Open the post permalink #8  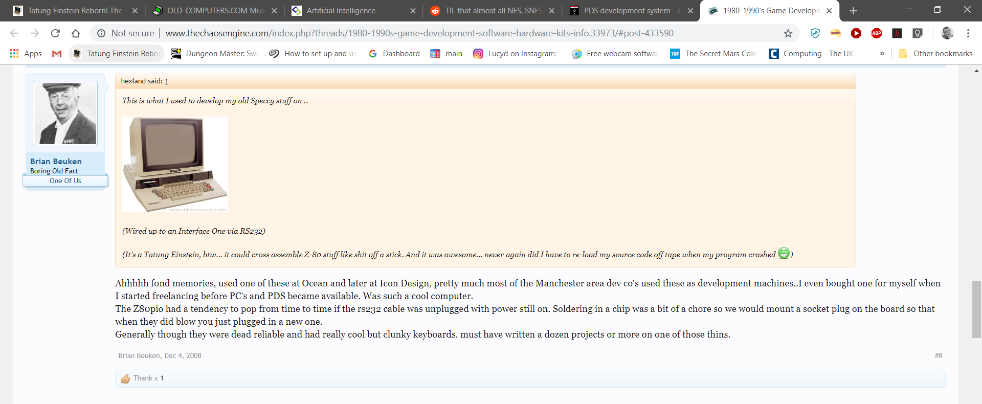point(939,356)
